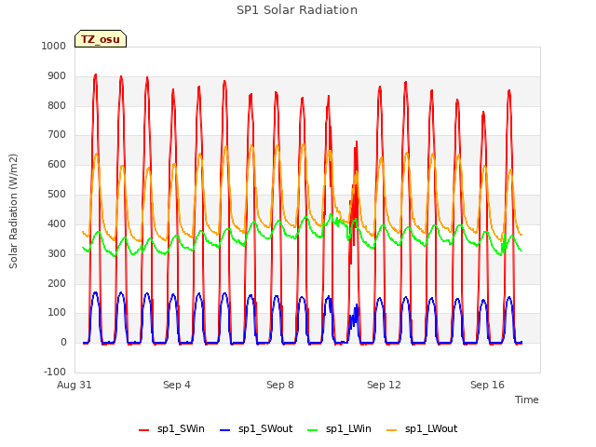Click the 700 y-axis tick label
This screenshot has height=447, width=596.
pos(57,134)
